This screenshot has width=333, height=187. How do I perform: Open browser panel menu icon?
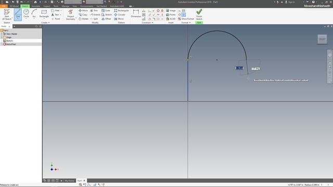(x=41, y=26)
